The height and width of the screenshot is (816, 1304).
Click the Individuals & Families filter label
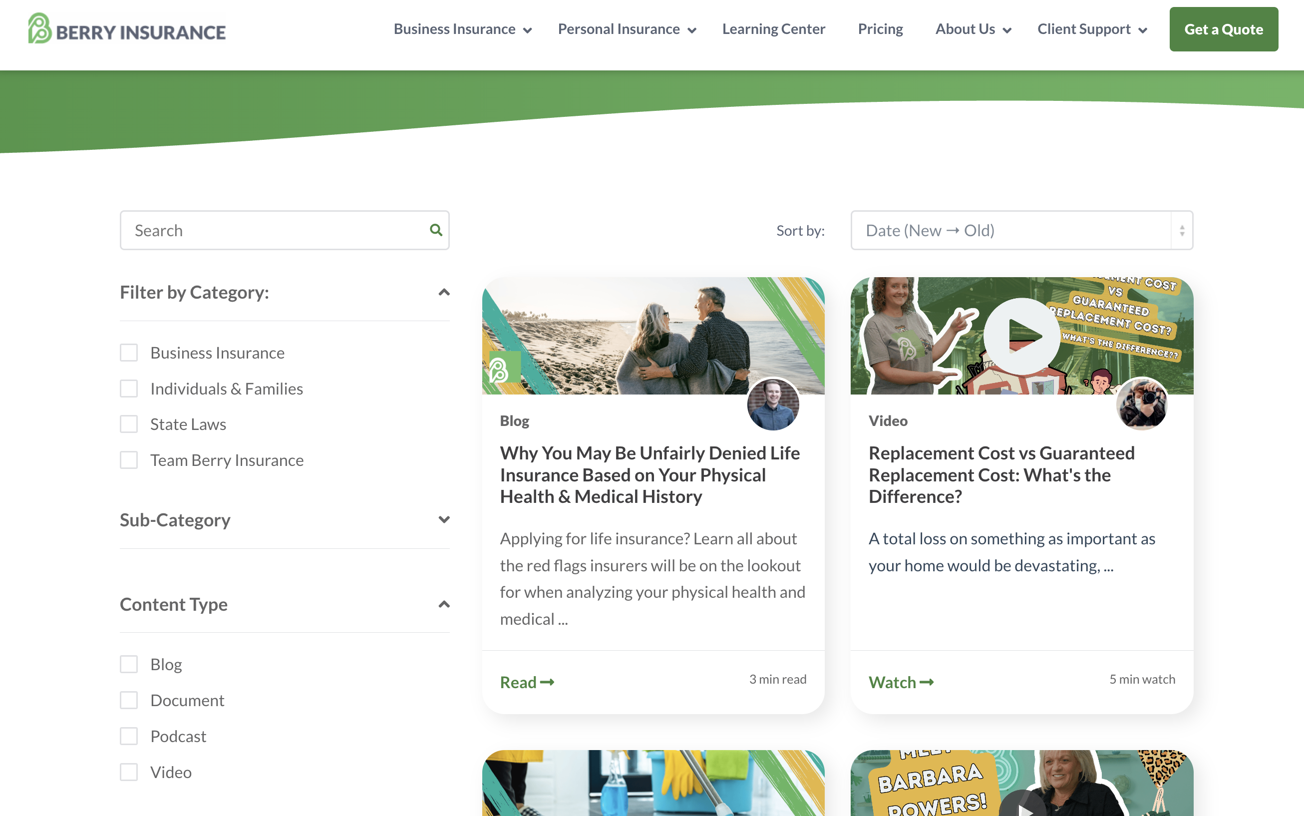click(227, 389)
